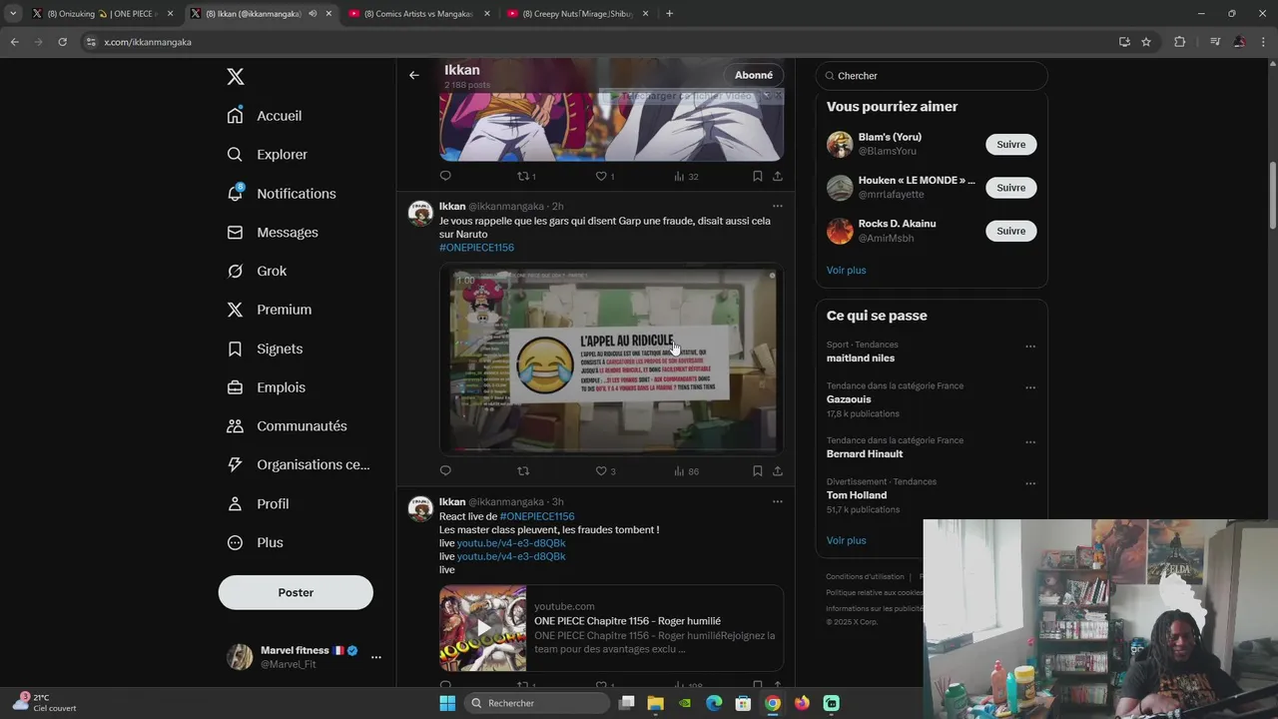The width and height of the screenshot is (1278, 719).
Task: Switch to the Creepy Nuts Mirage tab
Action: coord(576,14)
